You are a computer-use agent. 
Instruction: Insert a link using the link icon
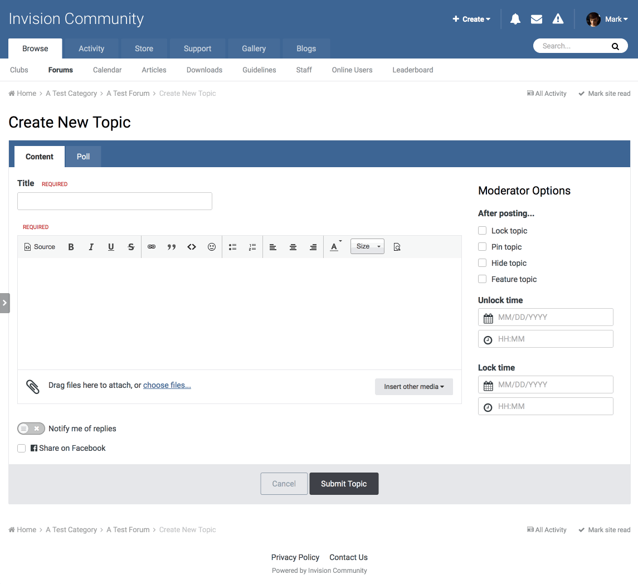pyautogui.click(x=152, y=247)
